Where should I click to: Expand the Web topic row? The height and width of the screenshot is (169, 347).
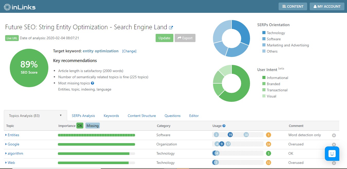coord(10,163)
